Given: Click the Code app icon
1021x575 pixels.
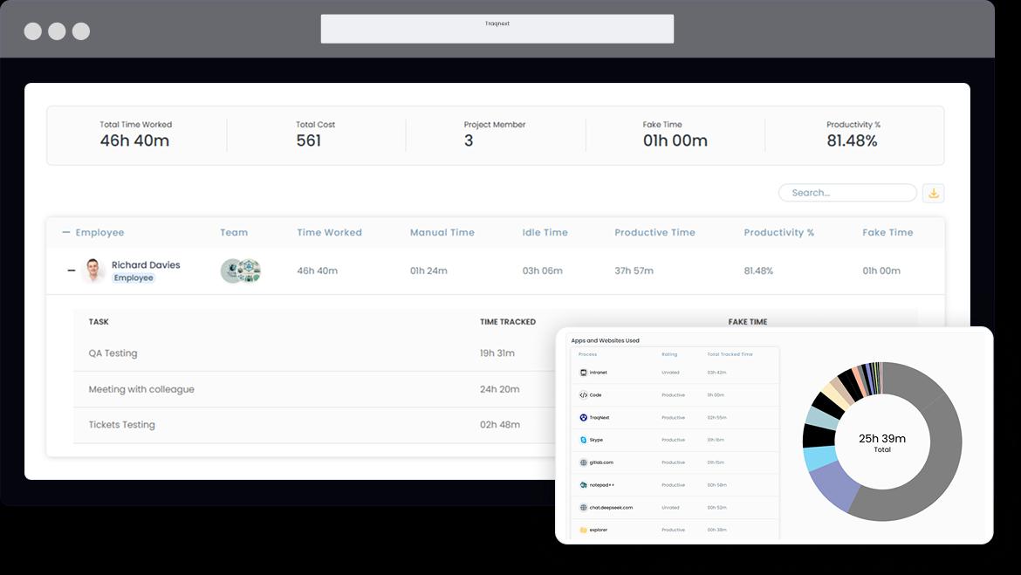Looking at the screenshot, I should [583, 395].
